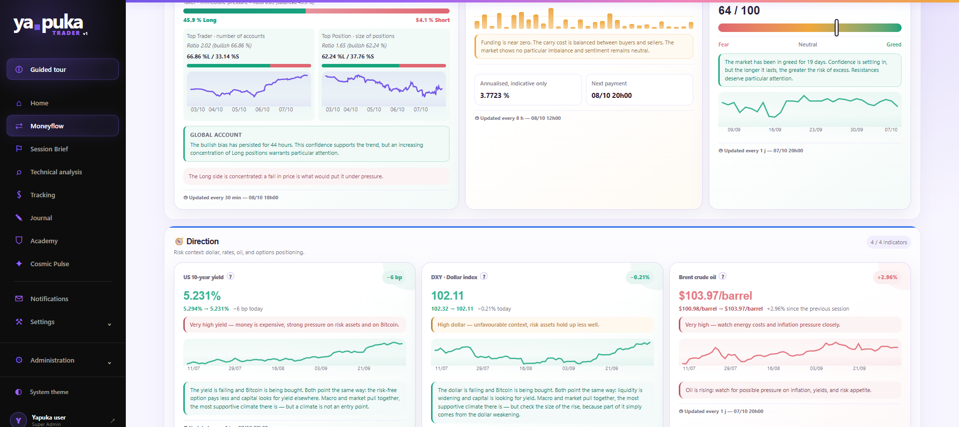Click the Yapuka user profile name
This screenshot has width=959, height=427.
[x=48, y=418]
